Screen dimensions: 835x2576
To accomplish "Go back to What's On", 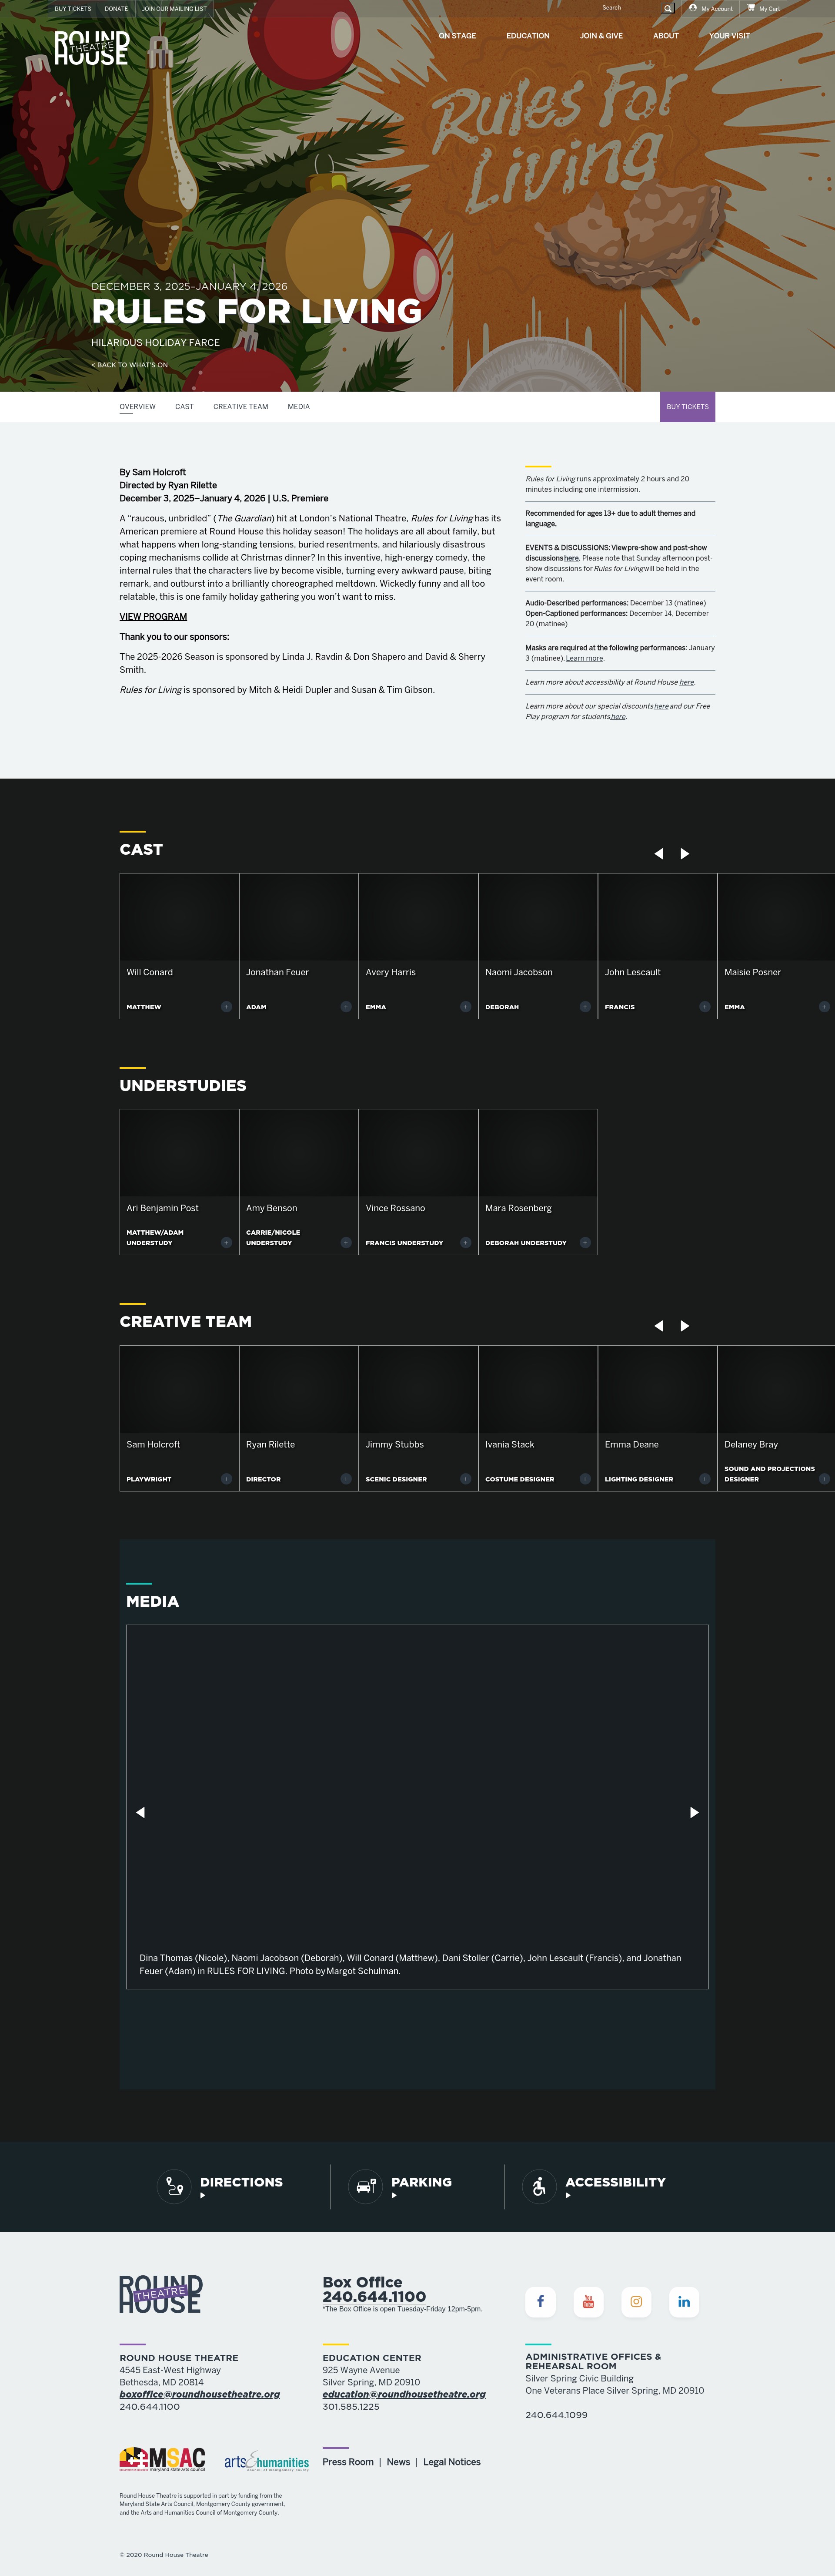I will (130, 365).
